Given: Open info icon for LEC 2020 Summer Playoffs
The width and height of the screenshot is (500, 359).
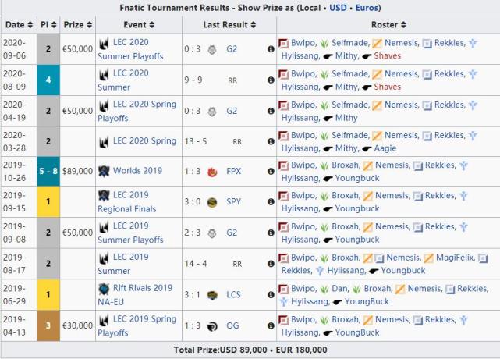Looking at the screenshot, I should (271, 49).
